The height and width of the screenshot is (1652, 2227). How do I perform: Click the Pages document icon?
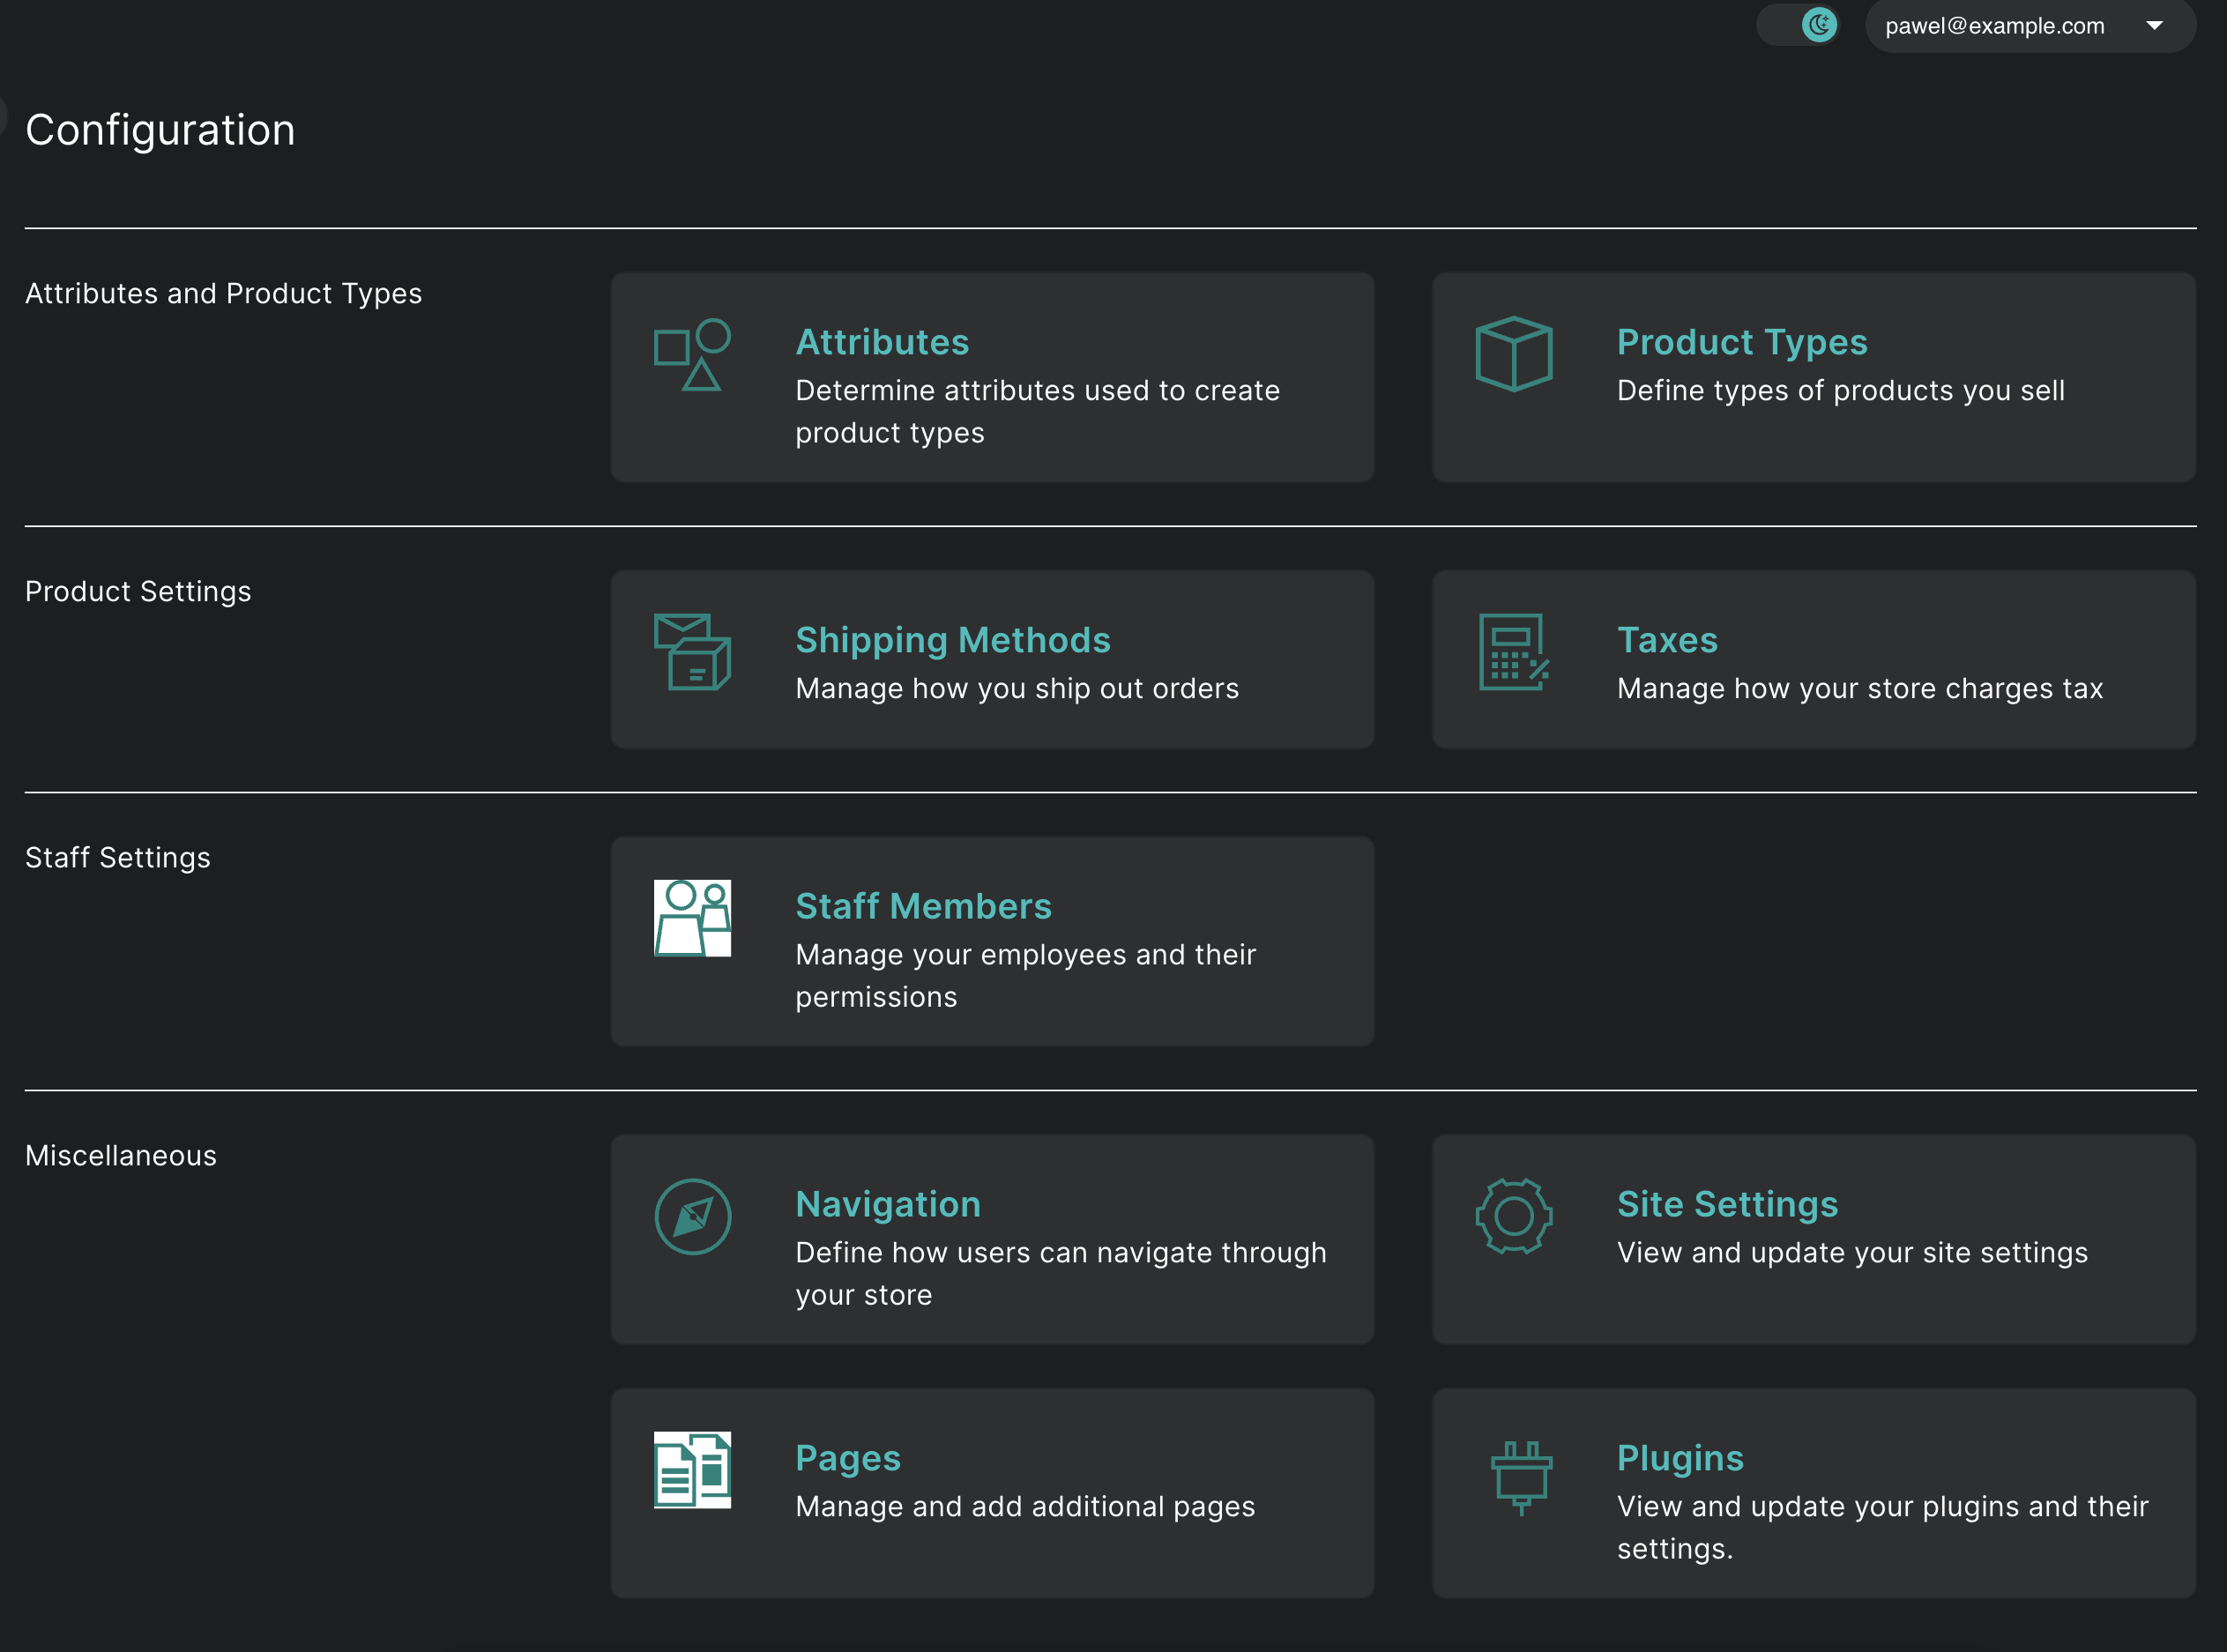tap(692, 1472)
